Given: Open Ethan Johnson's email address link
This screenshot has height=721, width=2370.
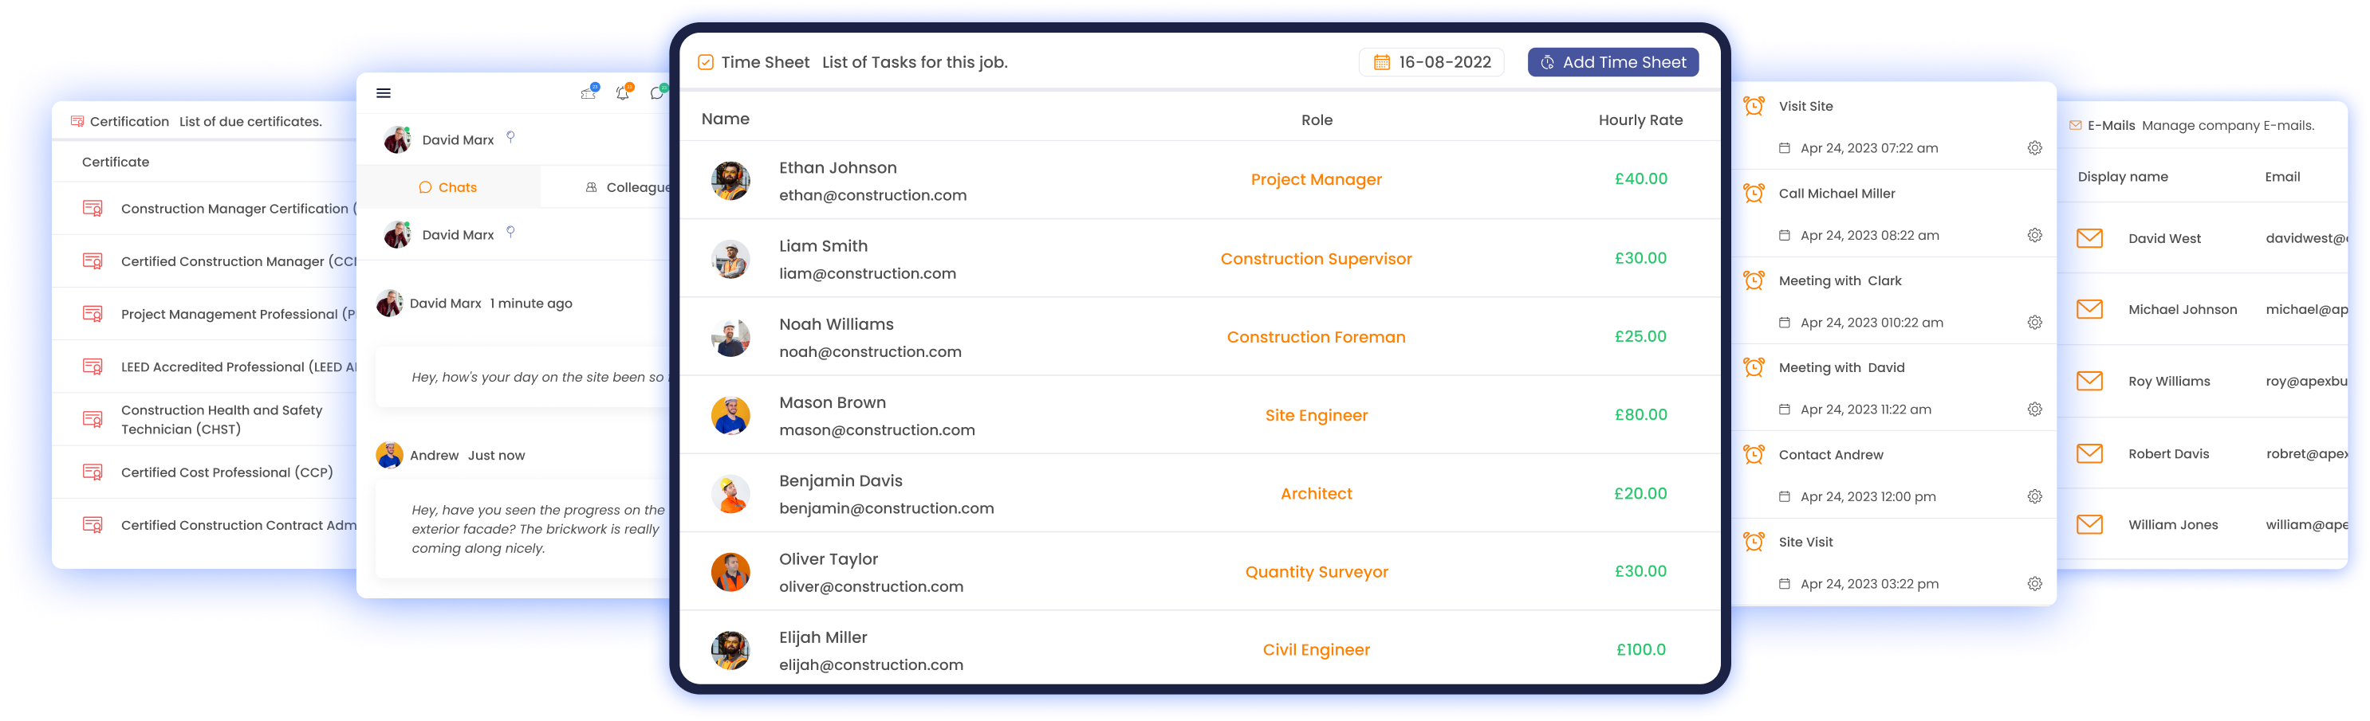Looking at the screenshot, I should (872, 196).
